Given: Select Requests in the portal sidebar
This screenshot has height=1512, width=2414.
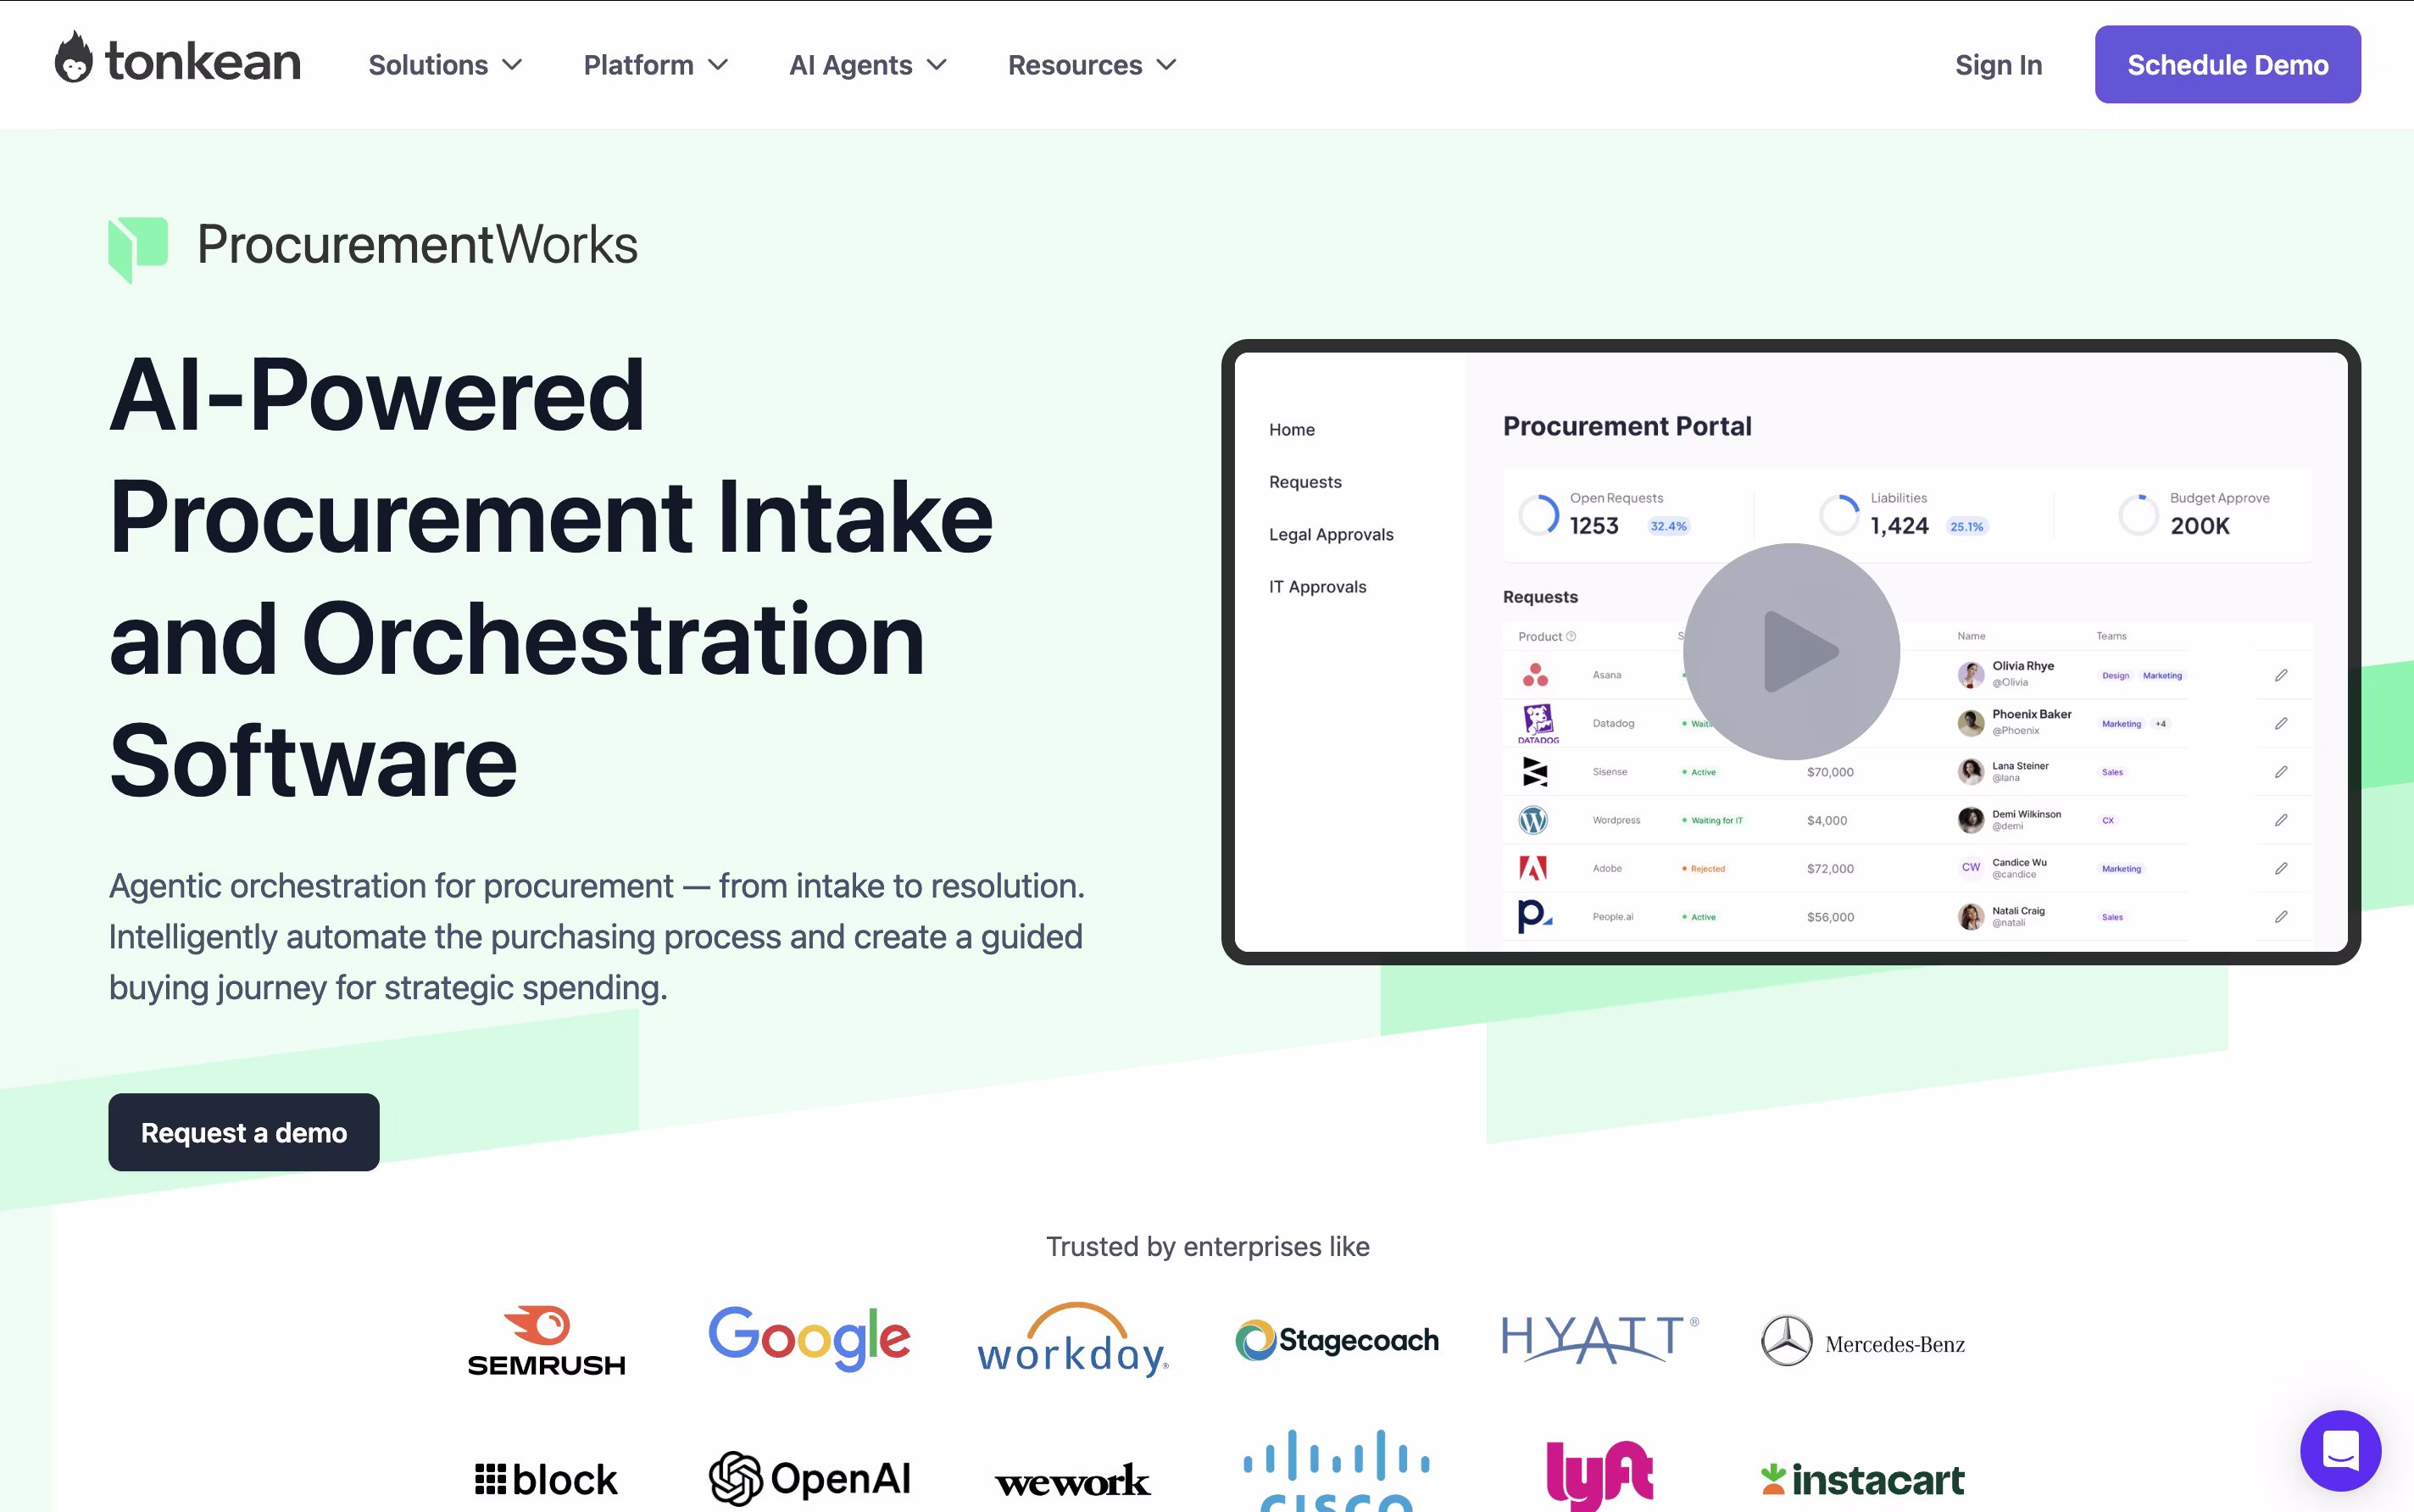Looking at the screenshot, I should click(1305, 481).
